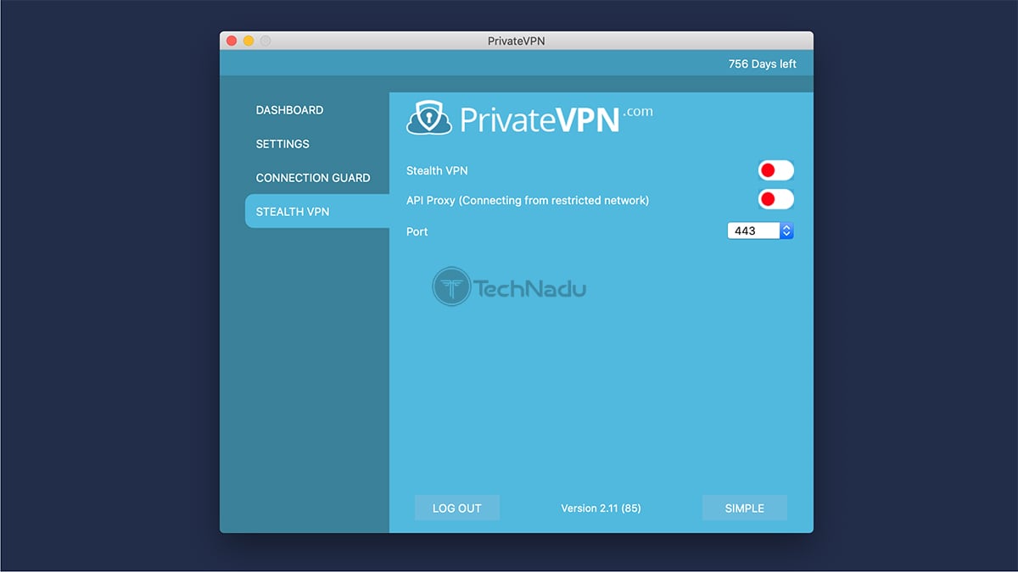Navigate to Connection Guard

click(x=312, y=177)
